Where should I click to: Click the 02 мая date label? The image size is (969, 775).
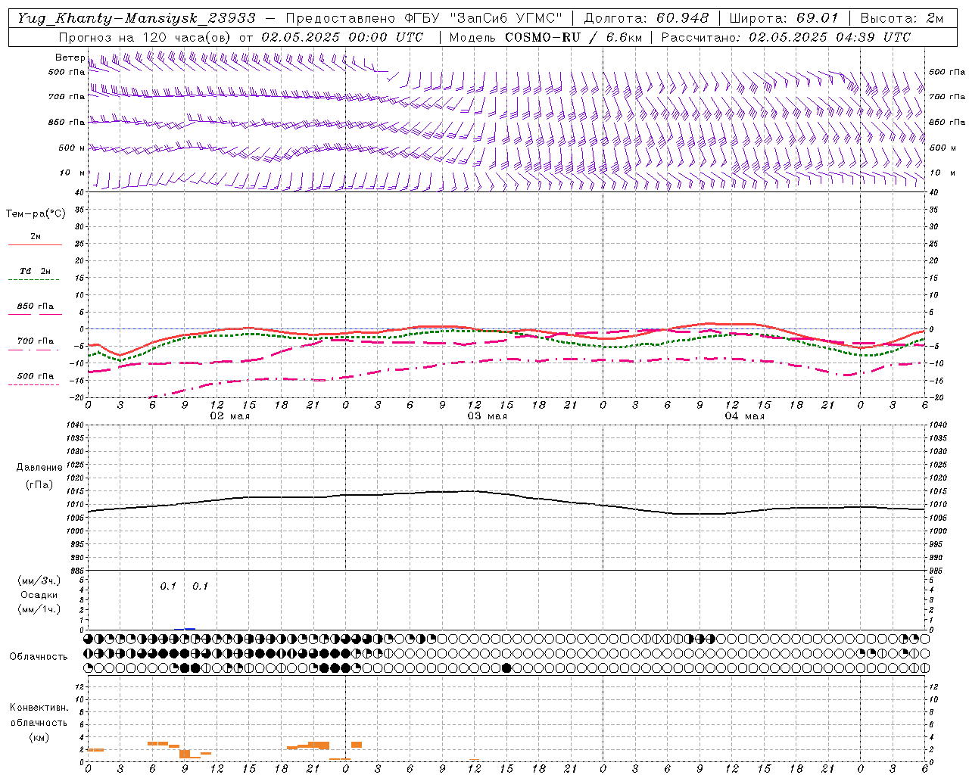[x=229, y=416]
